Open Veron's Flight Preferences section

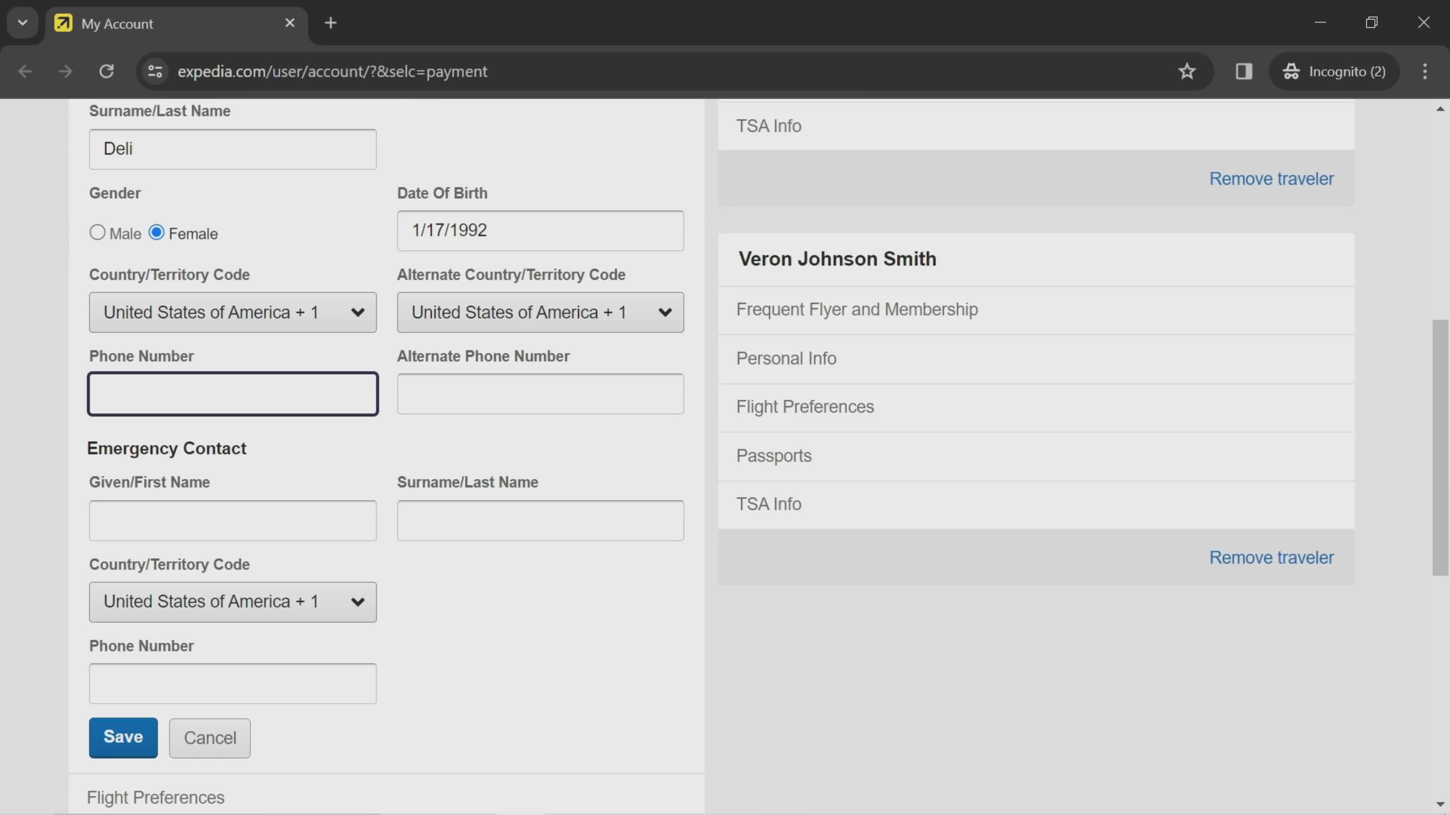(x=1036, y=407)
